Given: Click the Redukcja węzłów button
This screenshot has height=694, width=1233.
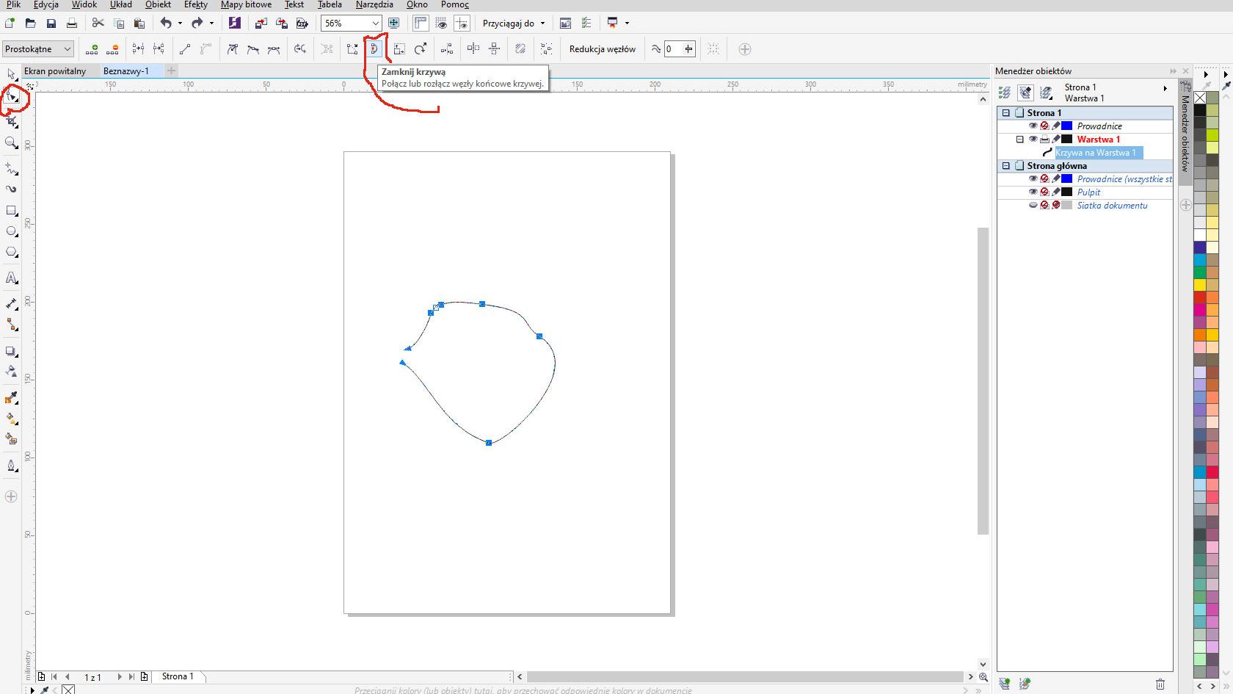Looking at the screenshot, I should click(602, 49).
